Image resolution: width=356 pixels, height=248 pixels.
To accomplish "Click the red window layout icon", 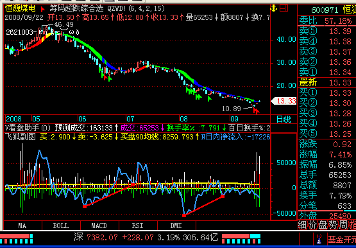I will (284, 8).
